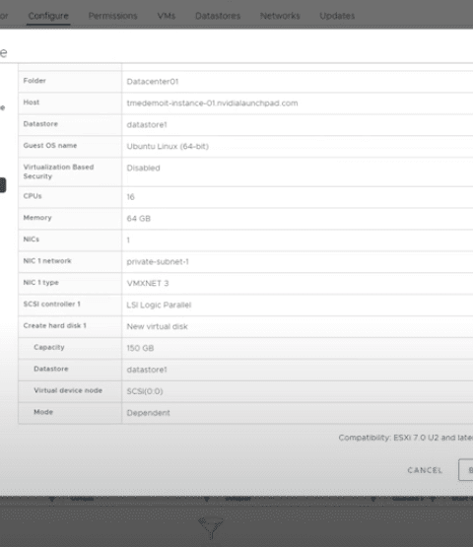Click the Capacity value 150 GB

[140, 348]
